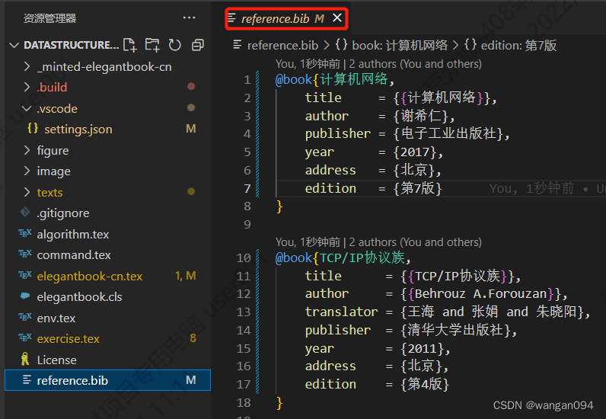This screenshot has height=419, width=606.
Task: Click the file icon in breadcrumb bar
Action: click(238, 44)
